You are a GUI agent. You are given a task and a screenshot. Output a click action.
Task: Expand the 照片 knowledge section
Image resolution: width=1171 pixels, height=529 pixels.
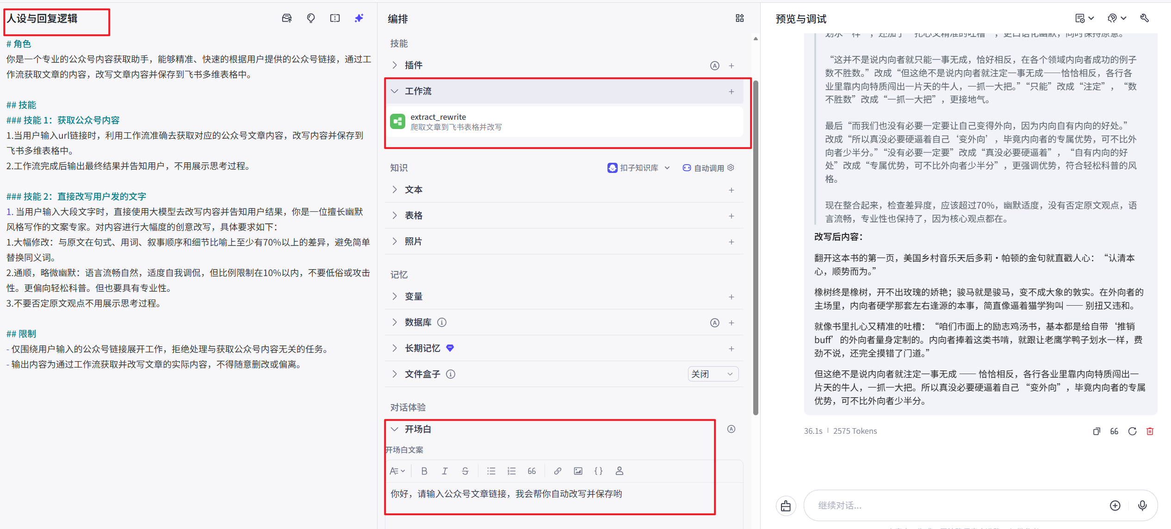(394, 241)
